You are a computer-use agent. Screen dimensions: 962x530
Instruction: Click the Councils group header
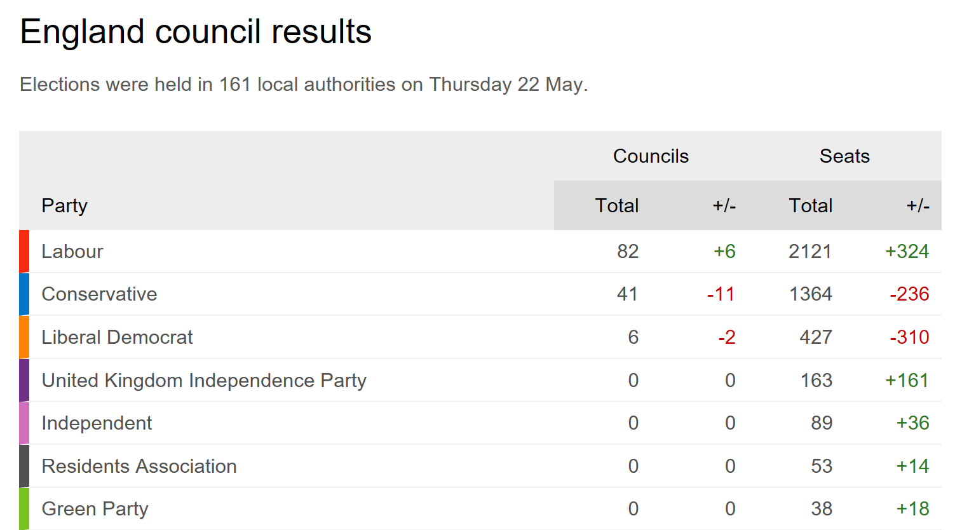[651, 156]
